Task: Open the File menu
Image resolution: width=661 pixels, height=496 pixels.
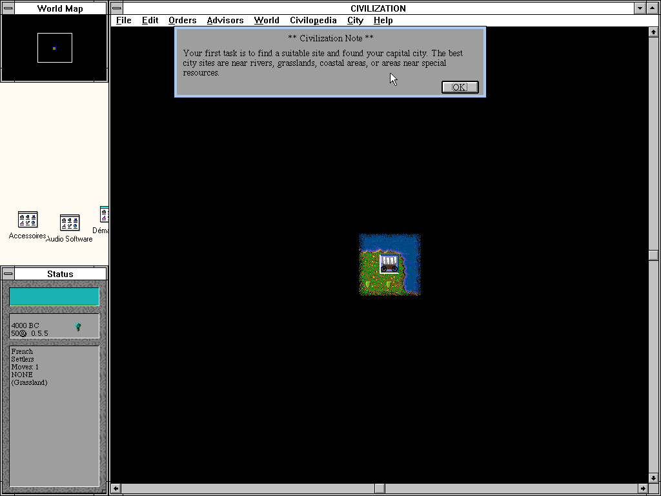Action: 124,20
